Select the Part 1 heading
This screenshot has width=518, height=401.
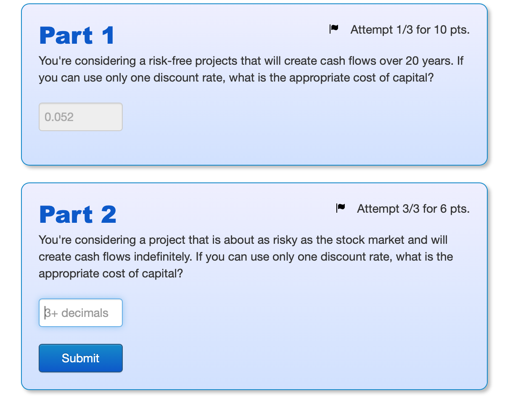pos(76,35)
